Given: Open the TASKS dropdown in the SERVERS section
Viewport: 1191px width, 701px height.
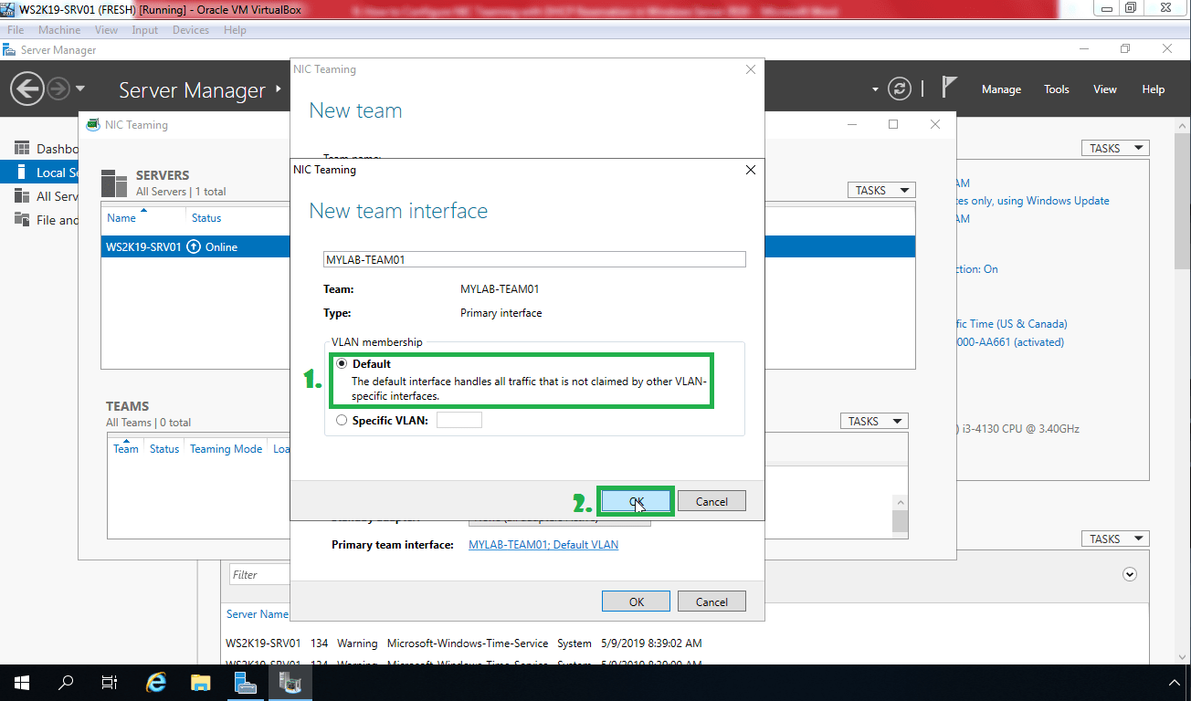Looking at the screenshot, I should 880,190.
